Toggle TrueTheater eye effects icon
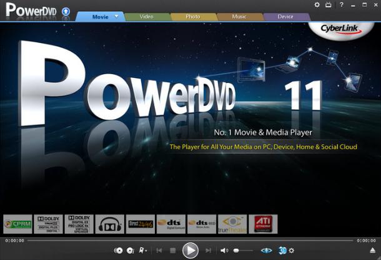The width and height of the screenshot is (381, 260). point(266,251)
